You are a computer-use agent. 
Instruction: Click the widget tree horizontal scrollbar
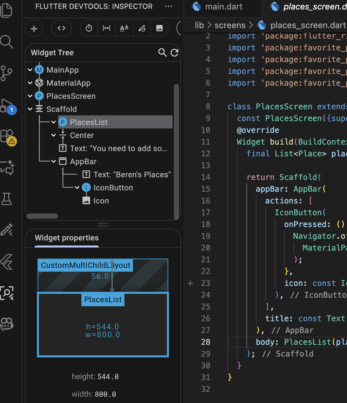tap(42, 216)
